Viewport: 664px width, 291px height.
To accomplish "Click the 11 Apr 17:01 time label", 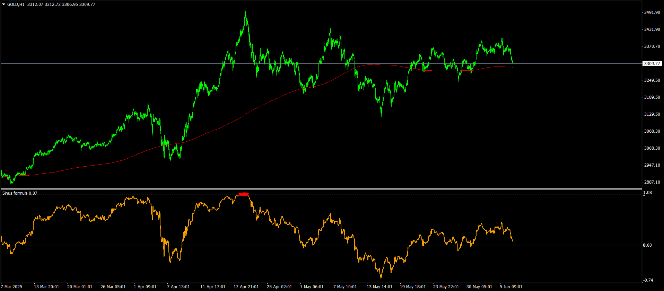I will (x=213, y=287).
